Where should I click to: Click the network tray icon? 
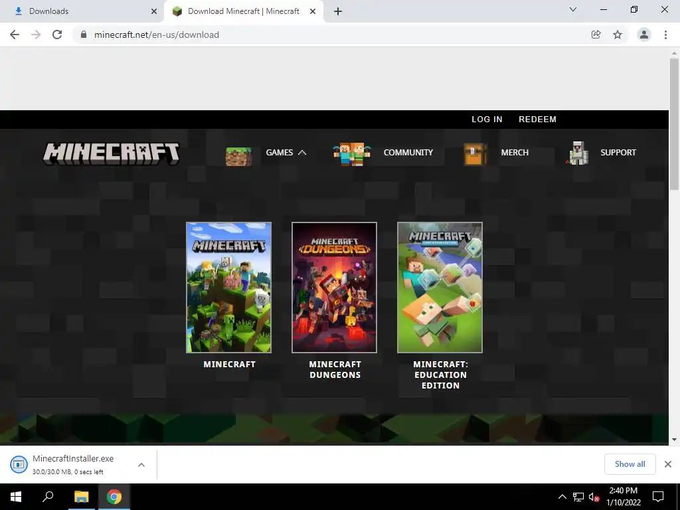[578, 497]
